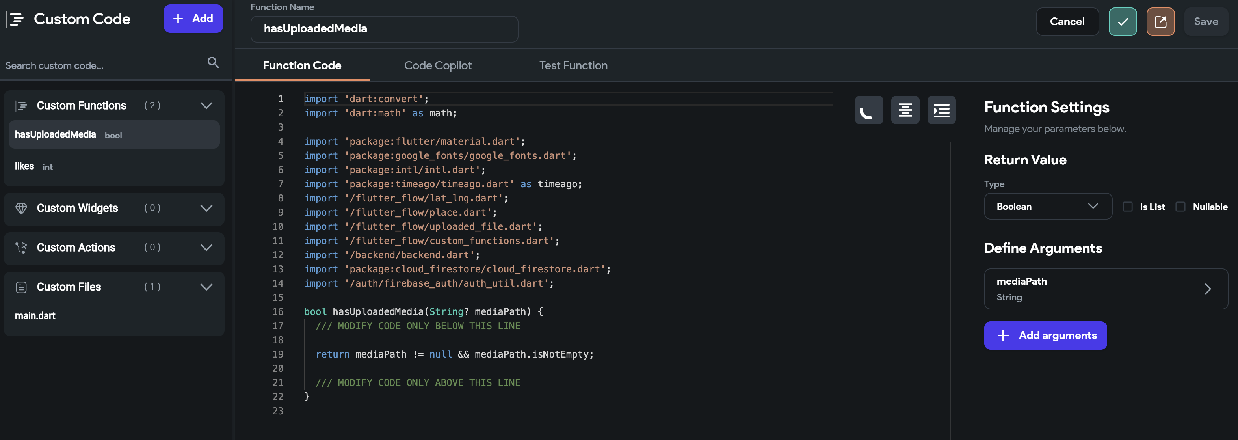This screenshot has width=1238, height=440.
Task: Click the orange open-in-new-window icon
Action: [1160, 22]
